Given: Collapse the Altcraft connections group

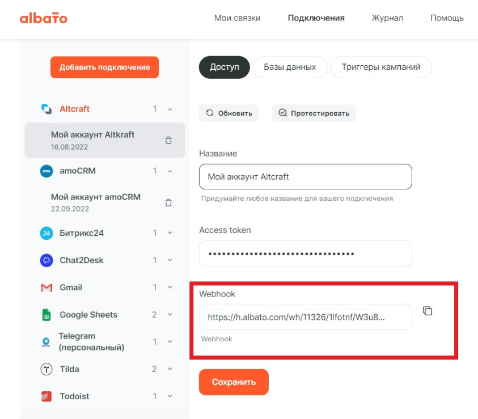Looking at the screenshot, I should point(170,109).
